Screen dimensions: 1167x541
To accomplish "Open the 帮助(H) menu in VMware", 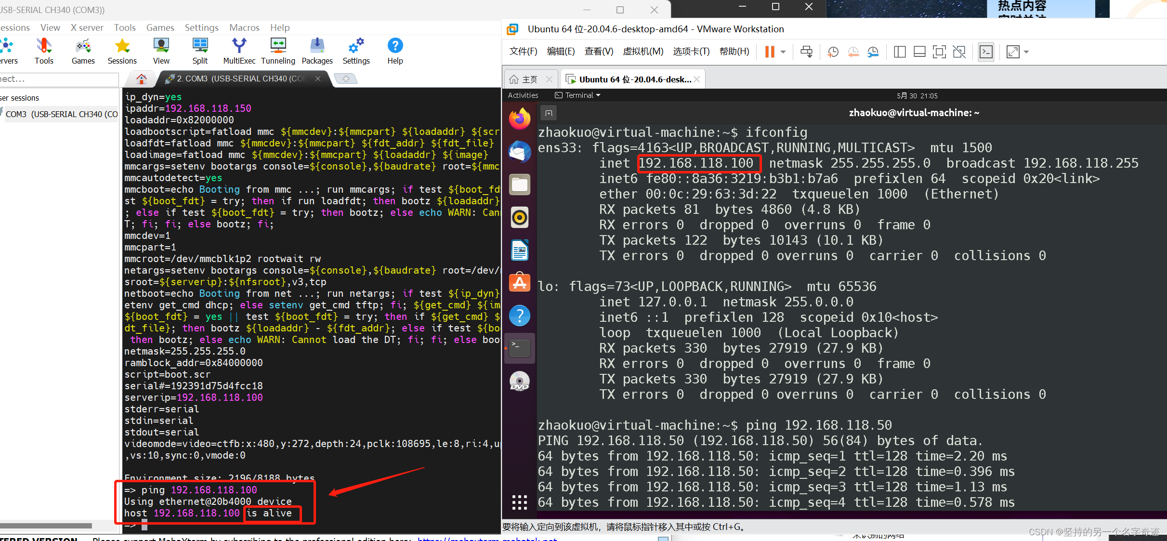I will (734, 52).
